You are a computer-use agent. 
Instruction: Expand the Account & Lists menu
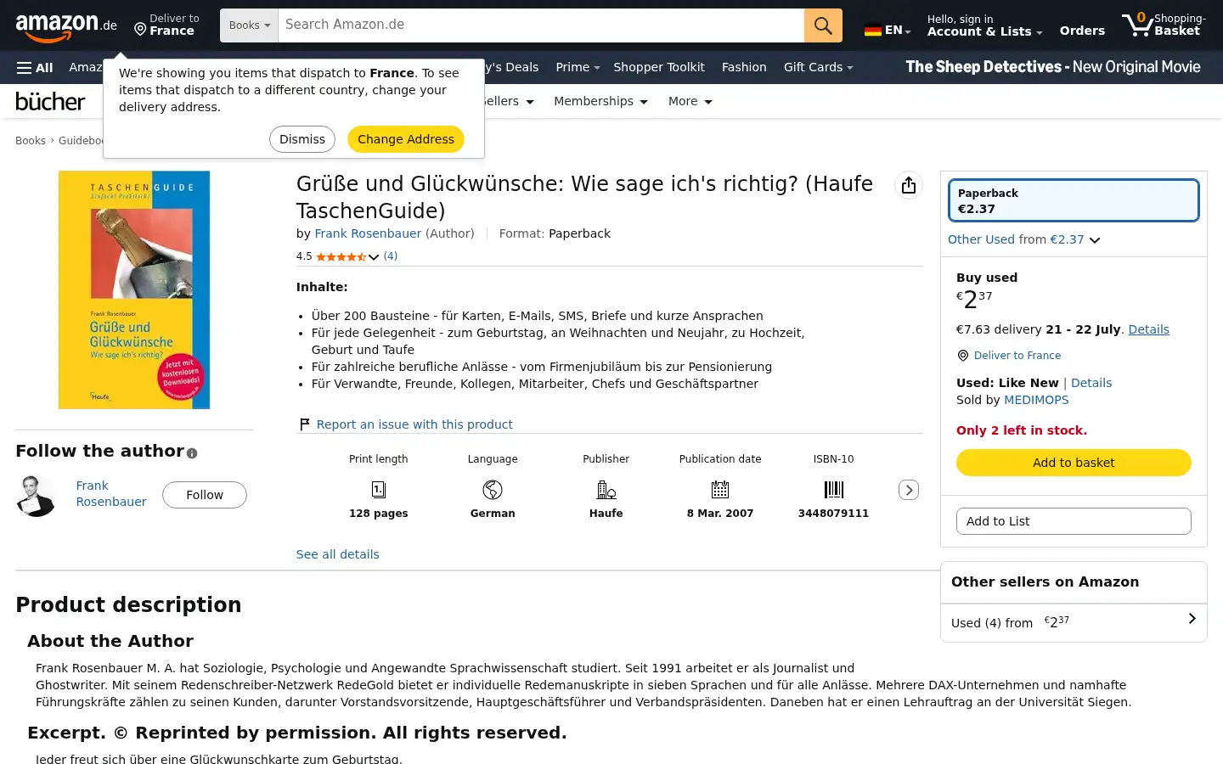984,25
